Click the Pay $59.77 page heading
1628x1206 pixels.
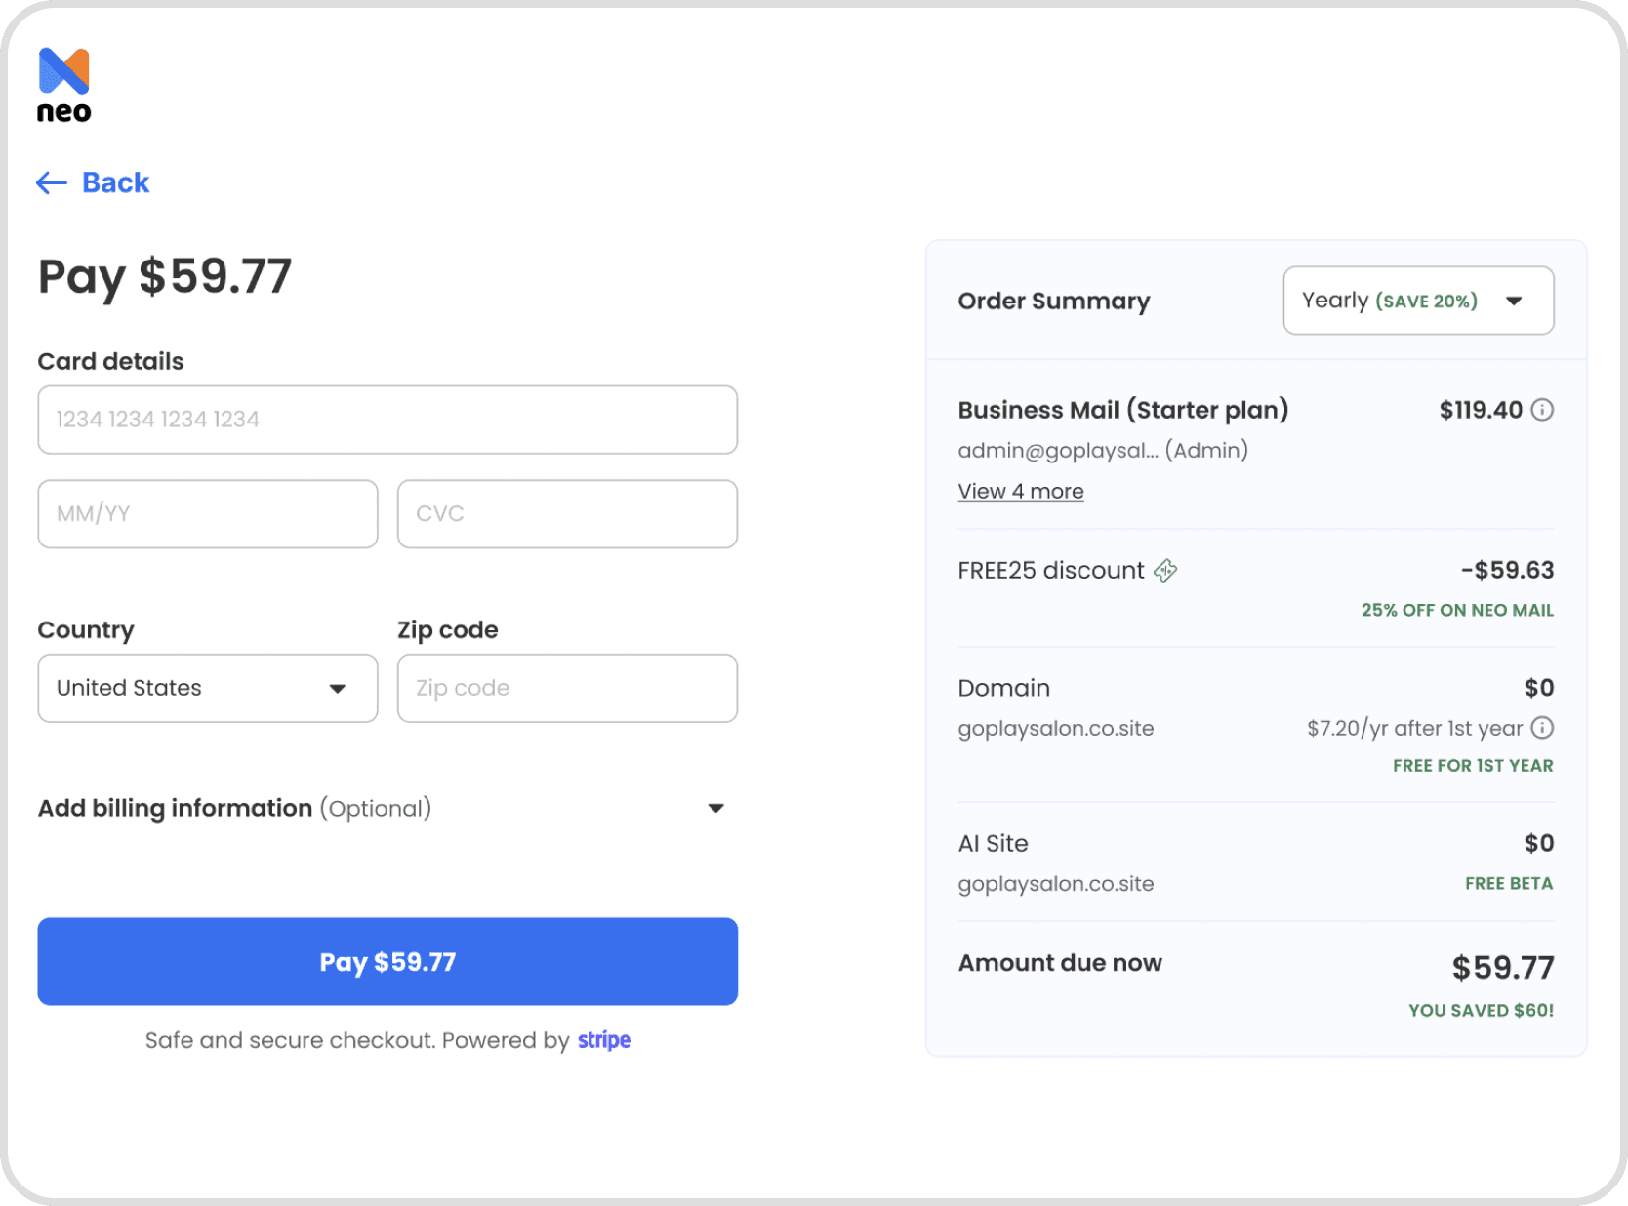pos(165,276)
